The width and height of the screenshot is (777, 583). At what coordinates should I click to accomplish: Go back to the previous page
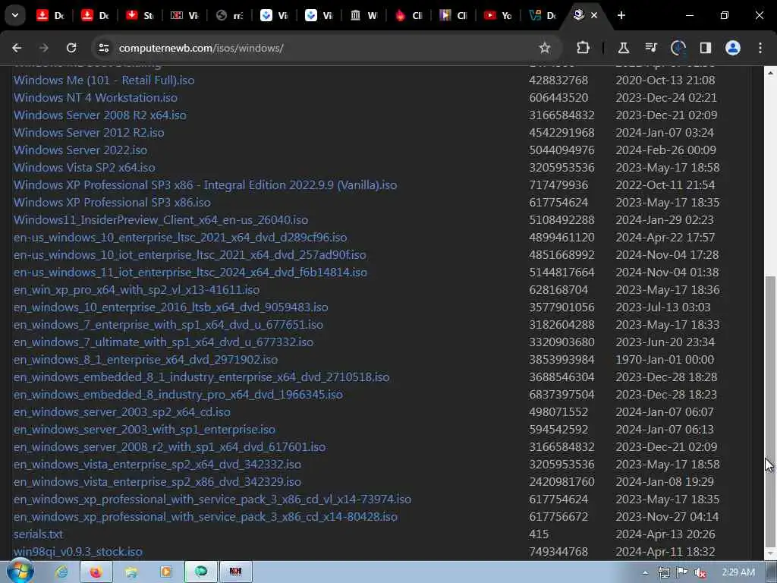pyautogui.click(x=17, y=48)
